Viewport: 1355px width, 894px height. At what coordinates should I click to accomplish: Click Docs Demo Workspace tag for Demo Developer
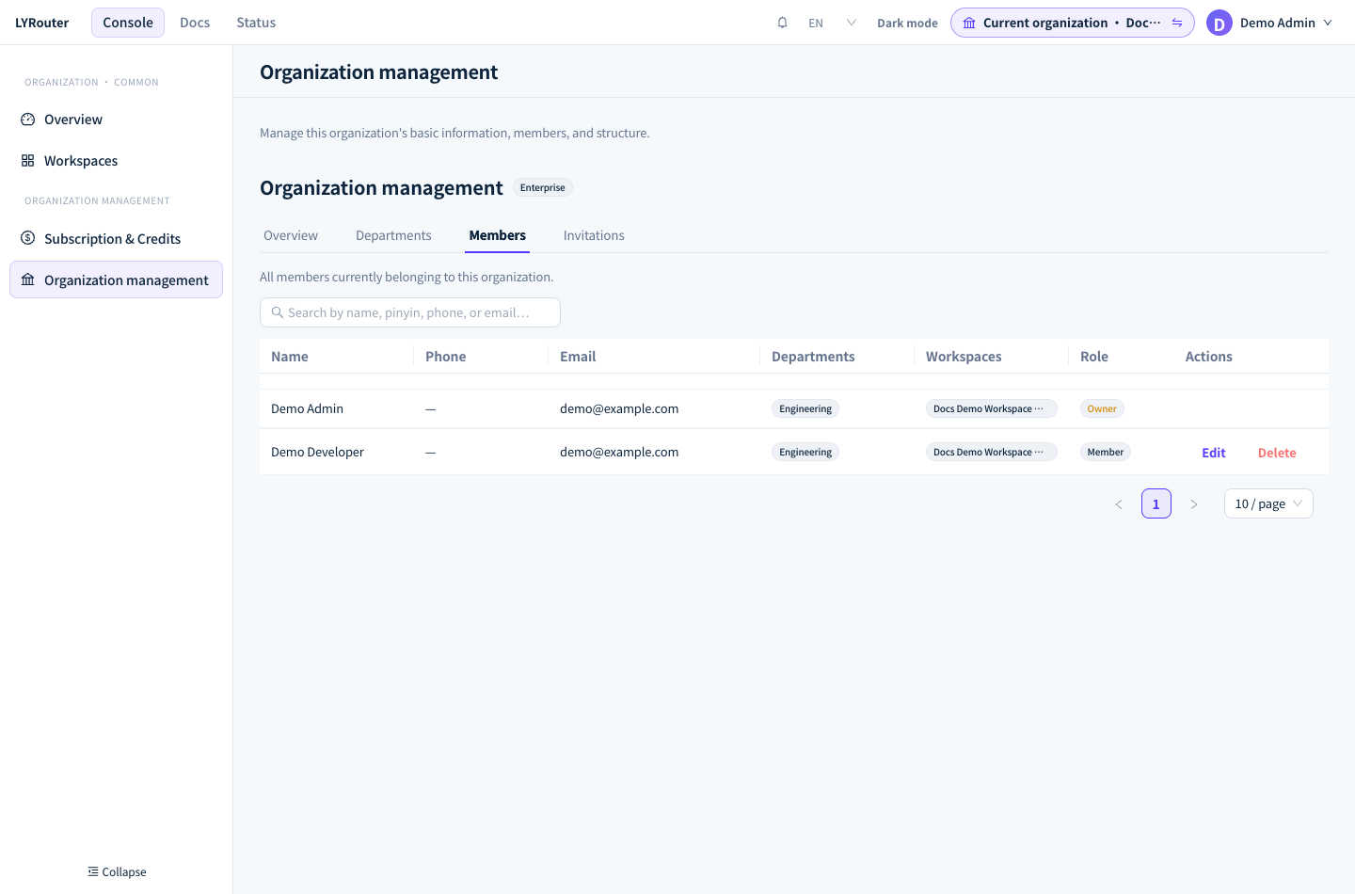coord(992,452)
